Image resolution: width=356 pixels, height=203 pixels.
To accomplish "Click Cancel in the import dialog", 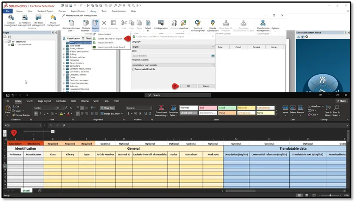I will point(206,86).
